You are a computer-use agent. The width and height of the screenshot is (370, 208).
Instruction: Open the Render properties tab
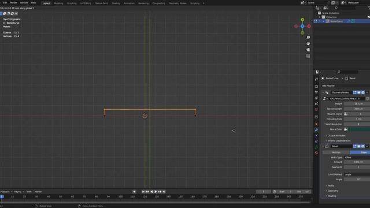coord(316,87)
